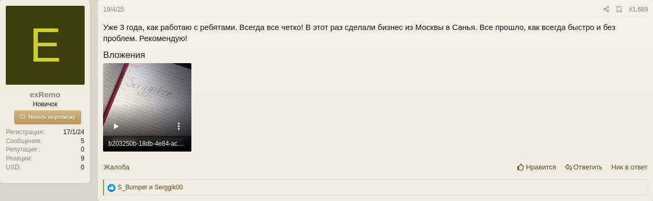Click the Сообщения count value 5
The width and height of the screenshot is (653, 201).
point(83,141)
